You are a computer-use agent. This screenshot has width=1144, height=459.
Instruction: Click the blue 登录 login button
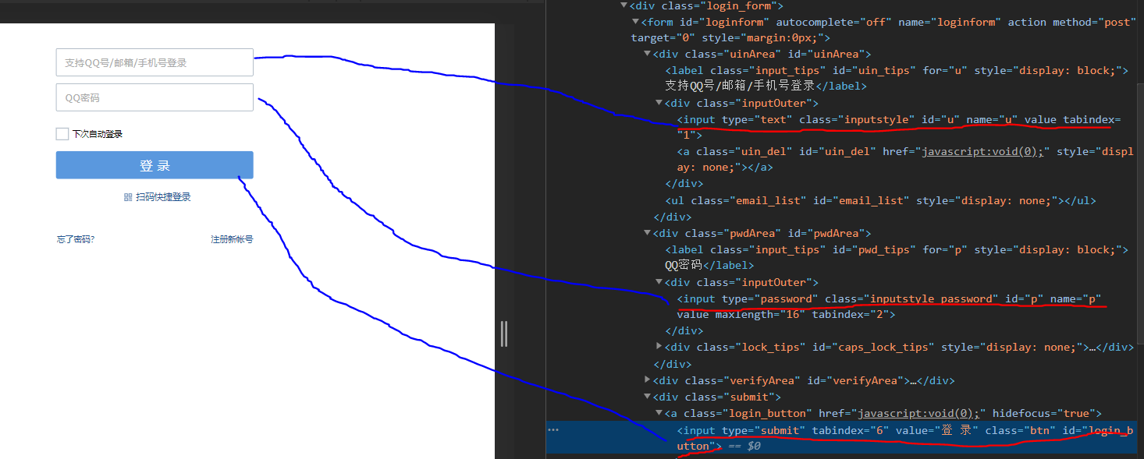pyautogui.click(x=155, y=165)
